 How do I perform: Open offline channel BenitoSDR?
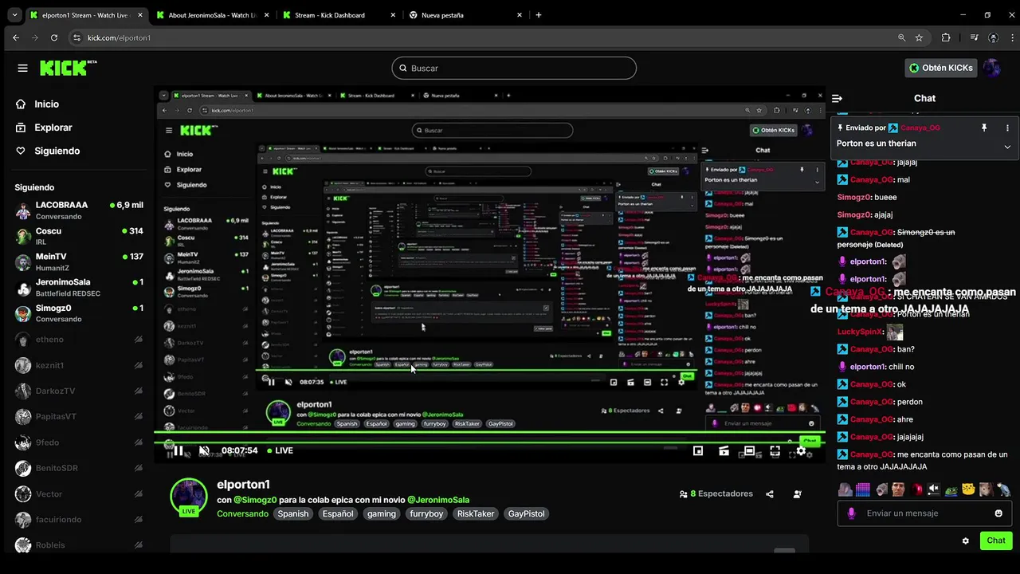[78, 468]
